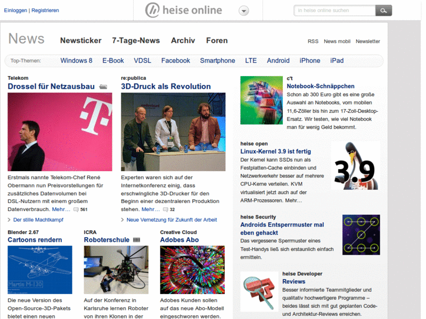Click the gallery icon beside Drossel für Netzausbau
The width and height of the screenshot is (426, 319).
coord(103,87)
